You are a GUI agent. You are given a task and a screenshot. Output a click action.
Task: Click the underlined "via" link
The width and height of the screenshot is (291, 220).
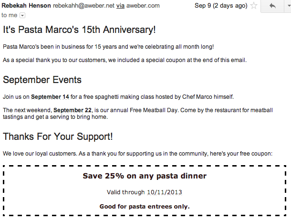pos(120,6)
